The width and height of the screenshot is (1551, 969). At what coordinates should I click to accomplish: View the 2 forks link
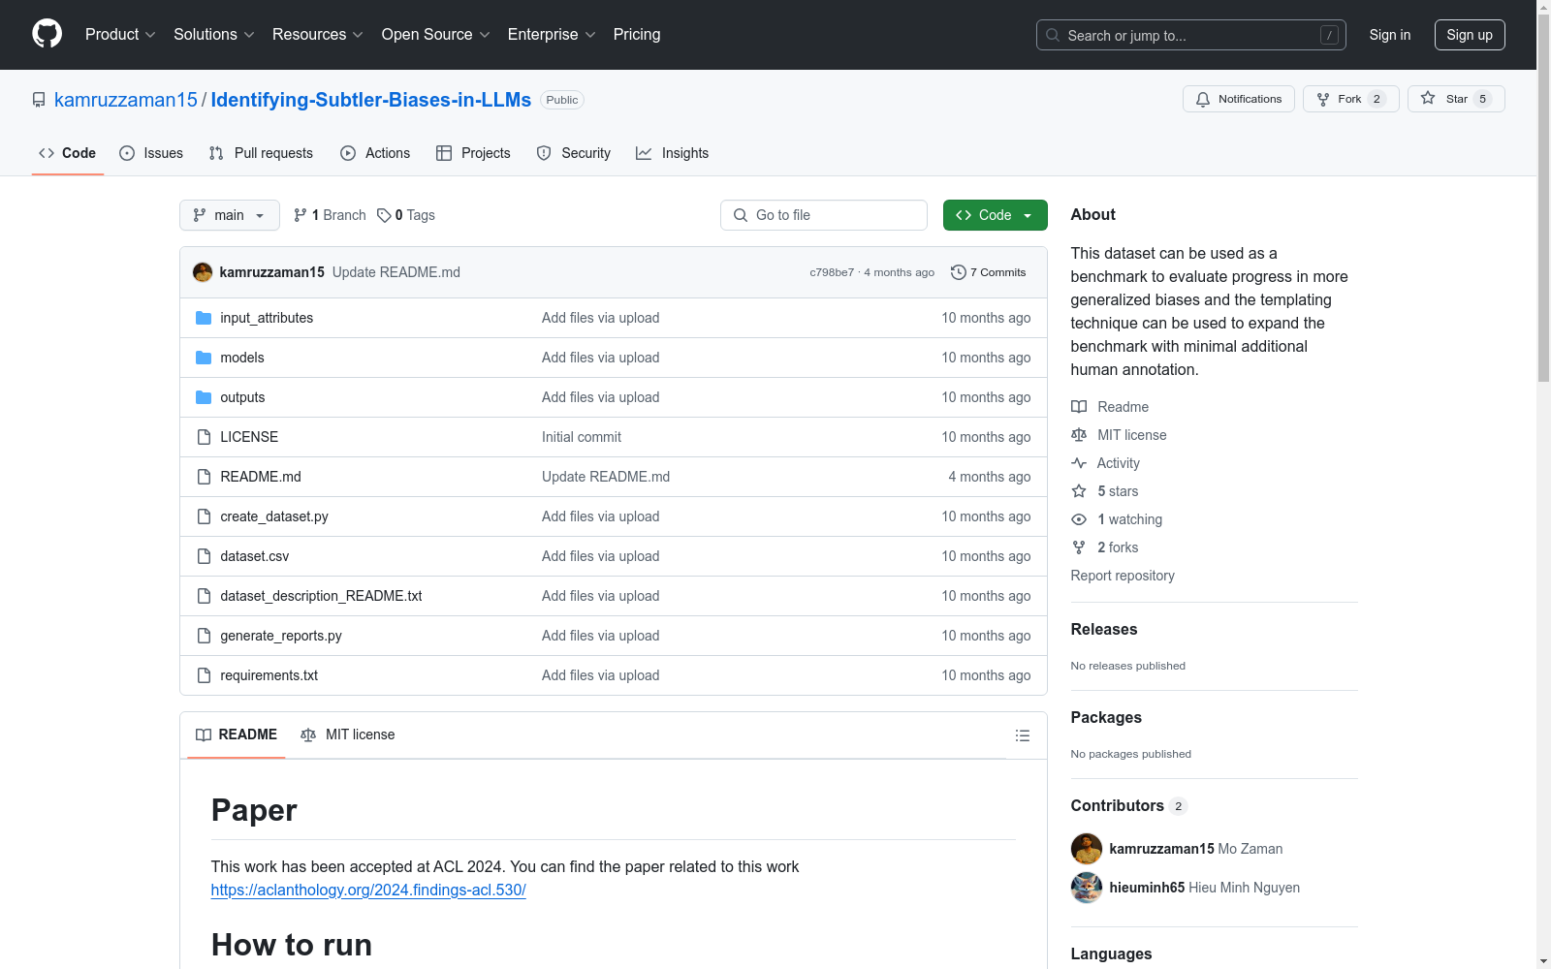coord(1118,547)
